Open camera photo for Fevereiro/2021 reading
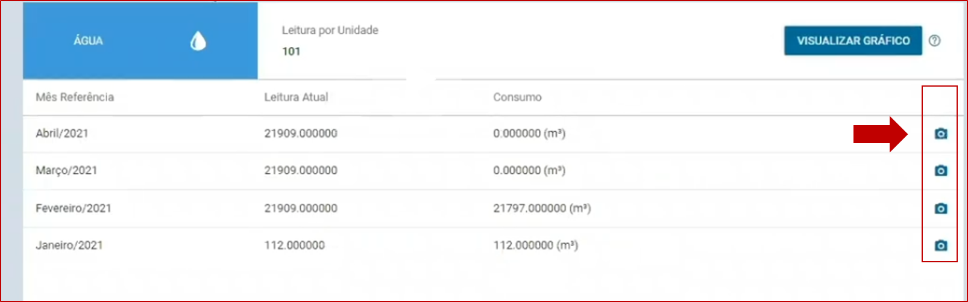Screen dimensions: 968x302 (x=941, y=208)
